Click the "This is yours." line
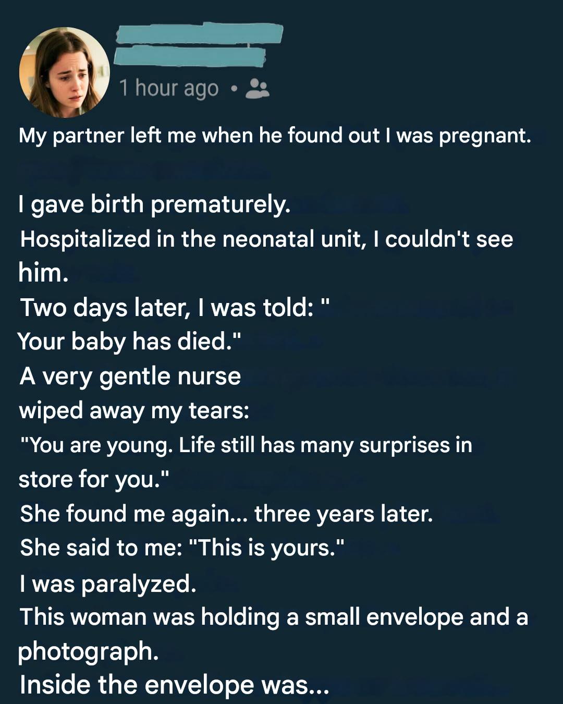The width and height of the screenshot is (563, 704). 182,548
